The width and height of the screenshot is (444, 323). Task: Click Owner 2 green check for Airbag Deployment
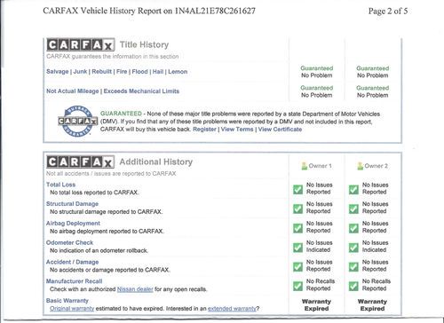[353, 228]
